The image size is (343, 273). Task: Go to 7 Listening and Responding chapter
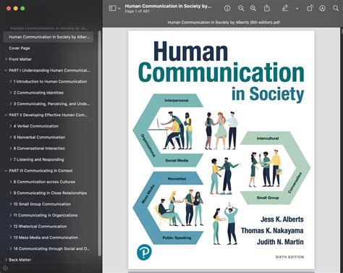point(38,159)
